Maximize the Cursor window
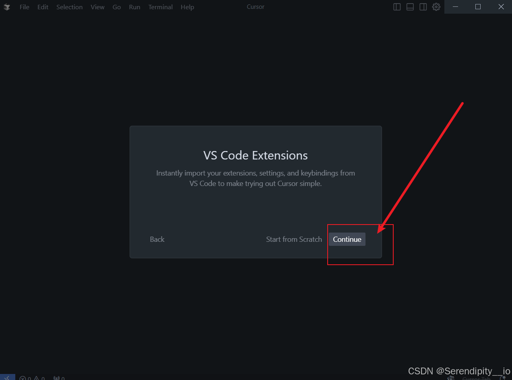 pos(478,7)
